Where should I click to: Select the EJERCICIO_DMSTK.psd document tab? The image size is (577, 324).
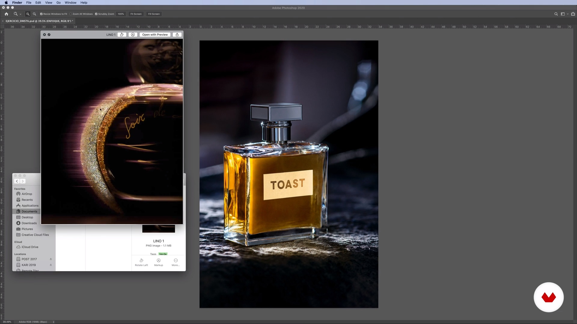click(x=39, y=21)
